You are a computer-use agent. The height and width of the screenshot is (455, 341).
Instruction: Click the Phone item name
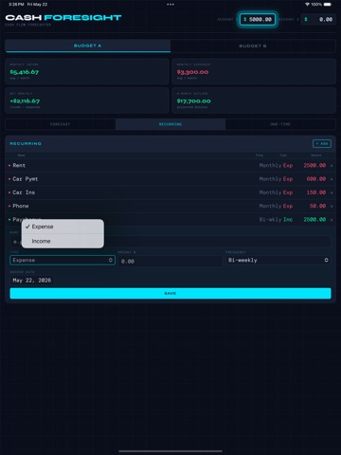21,206
